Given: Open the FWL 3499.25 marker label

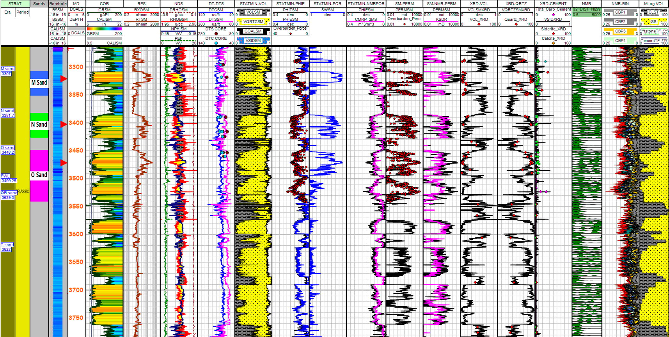Looking at the screenshot, I should coord(9,178).
